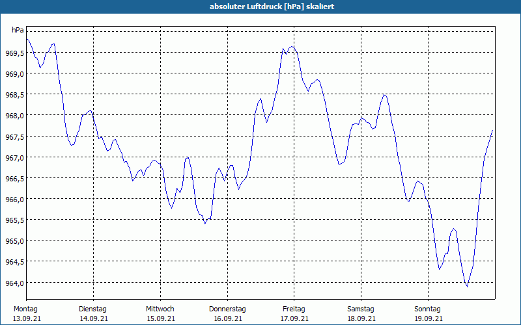Click the date label 15.09.21
Viewport: 521px width, 325px height.
click(x=161, y=318)
